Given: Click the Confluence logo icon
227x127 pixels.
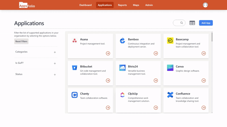Looking at the screenshot, I should coord(170,95).
